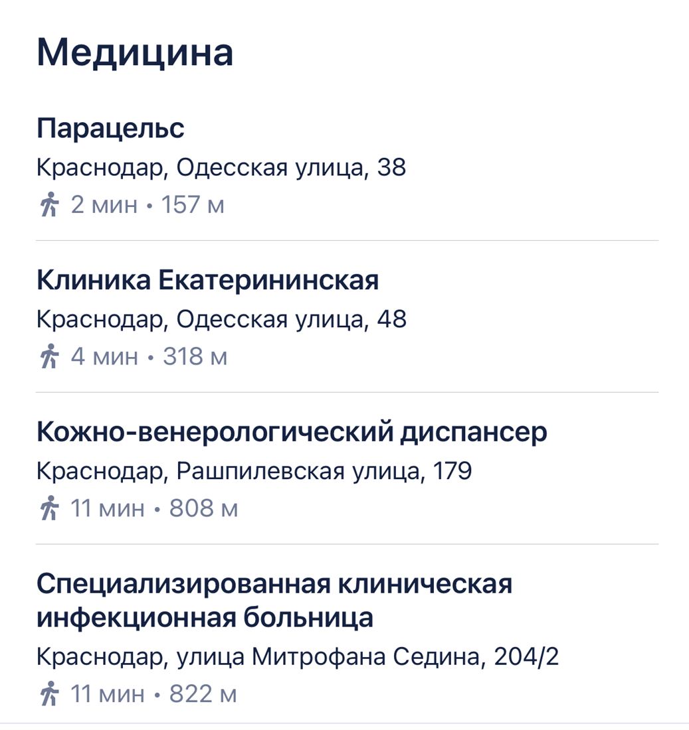This screenshot has width=689, height=730.
Task: Tap the 2 мин walking time
Action: click(104, 205)
